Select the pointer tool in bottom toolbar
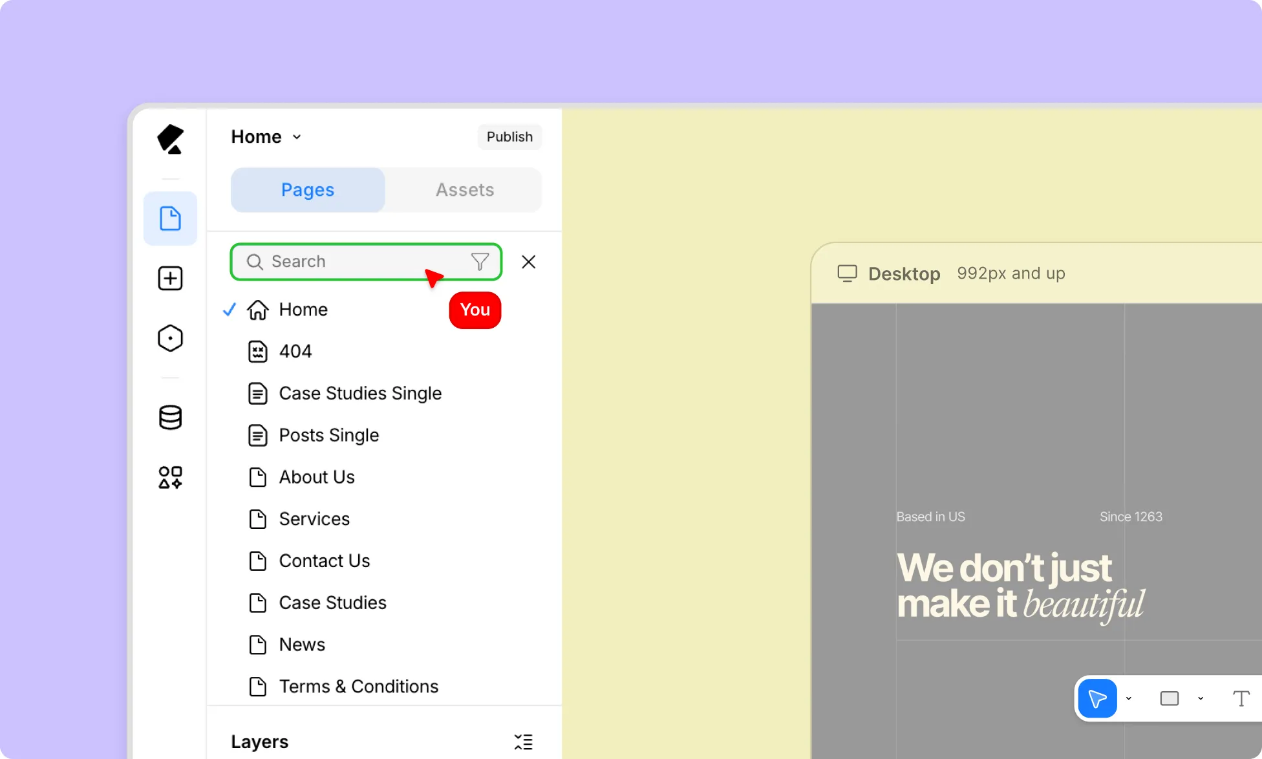The height and width of the screenshot is (759, 1262). (1098, 699)
